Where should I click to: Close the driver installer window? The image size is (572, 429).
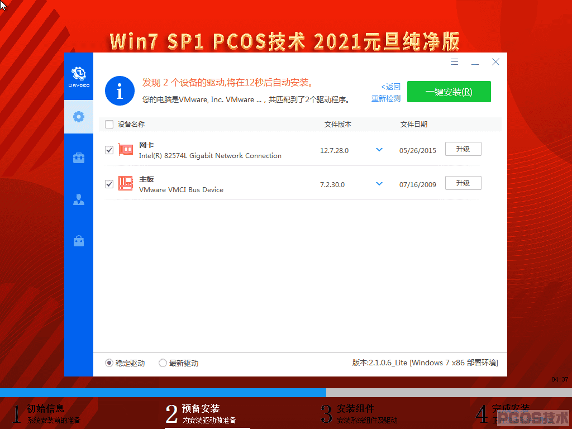pos(495,61)
